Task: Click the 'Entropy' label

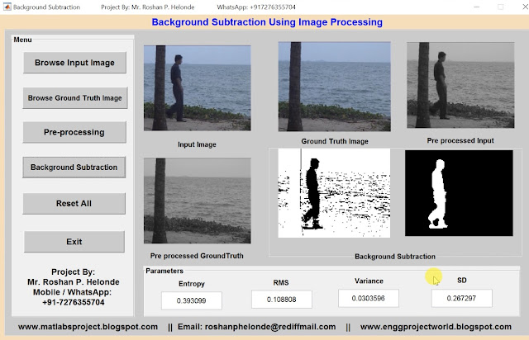Action: click(192, 284)
